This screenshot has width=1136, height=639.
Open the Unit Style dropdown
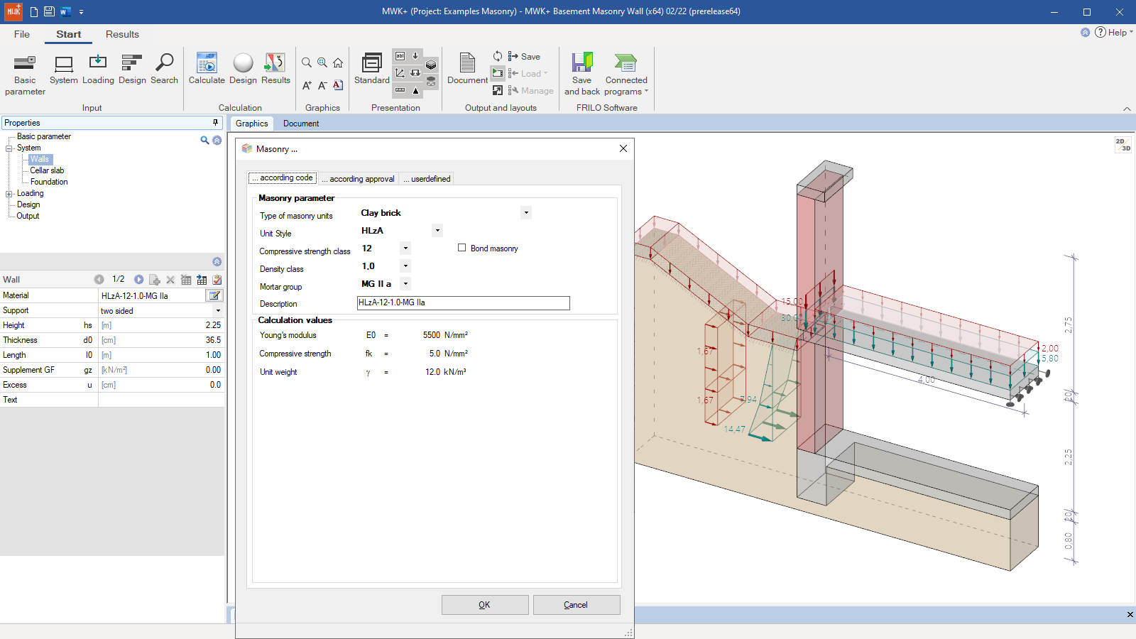[437, 230]
